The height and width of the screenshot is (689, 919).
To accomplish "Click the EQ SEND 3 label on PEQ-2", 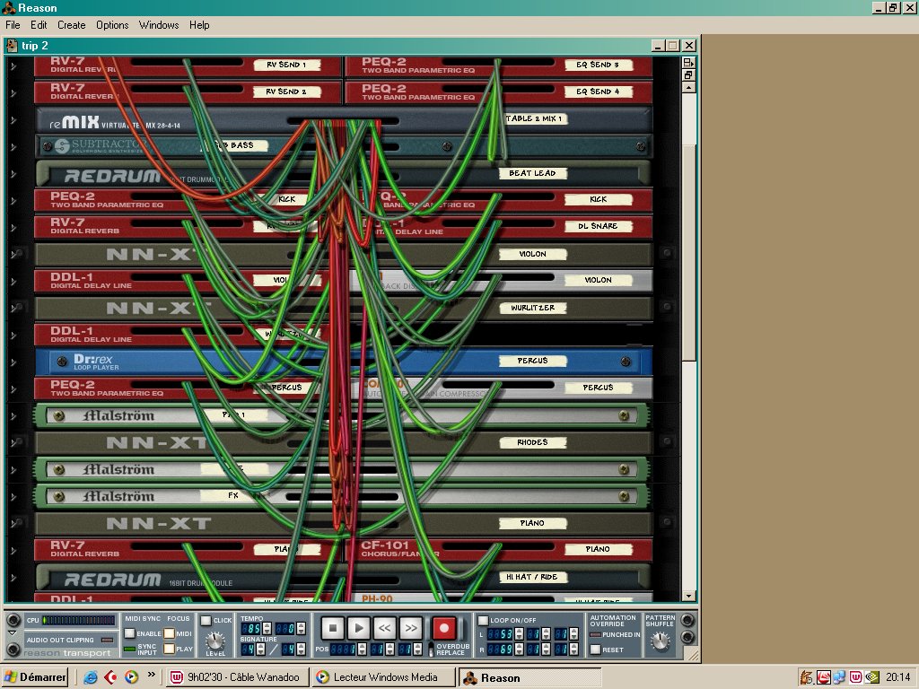I will (x=598, y=65).
